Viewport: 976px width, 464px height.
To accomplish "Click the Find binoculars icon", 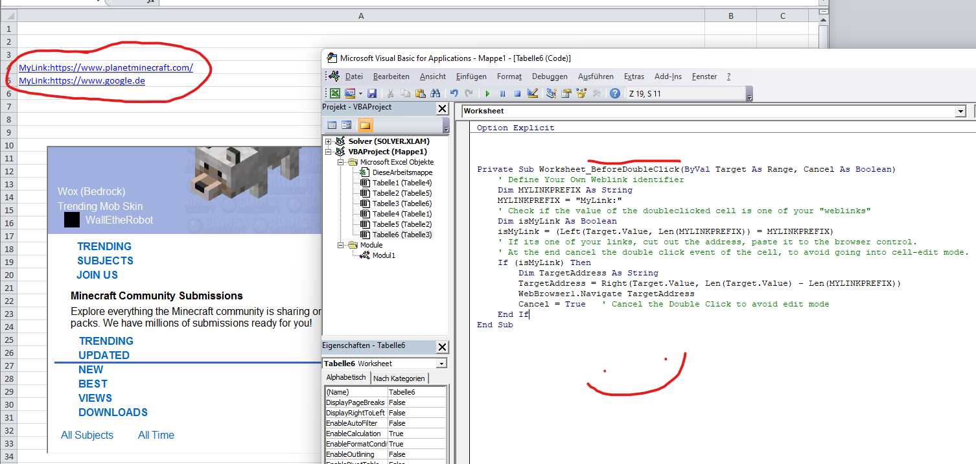I will (435, 93).
